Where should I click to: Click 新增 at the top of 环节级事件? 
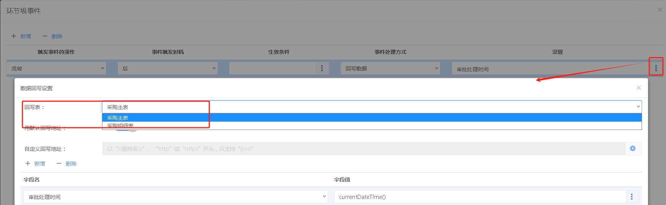(x=21, y=36)
